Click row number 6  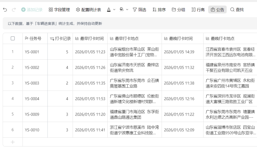point(13,130)
